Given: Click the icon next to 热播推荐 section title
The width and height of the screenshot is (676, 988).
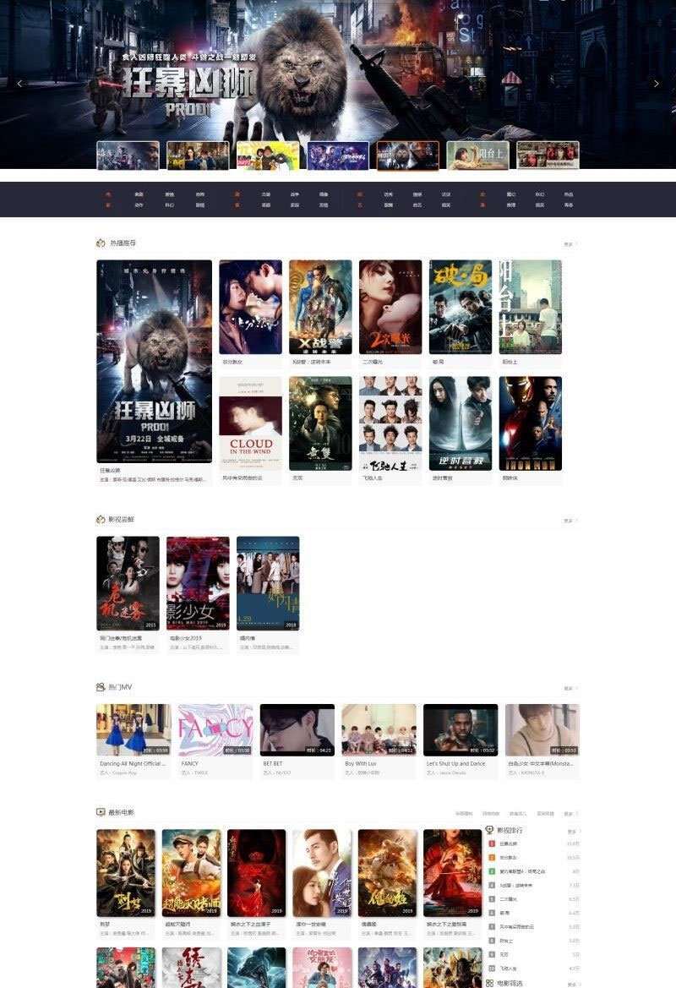Looking at the screenshot, I should [x=100, y=240].
